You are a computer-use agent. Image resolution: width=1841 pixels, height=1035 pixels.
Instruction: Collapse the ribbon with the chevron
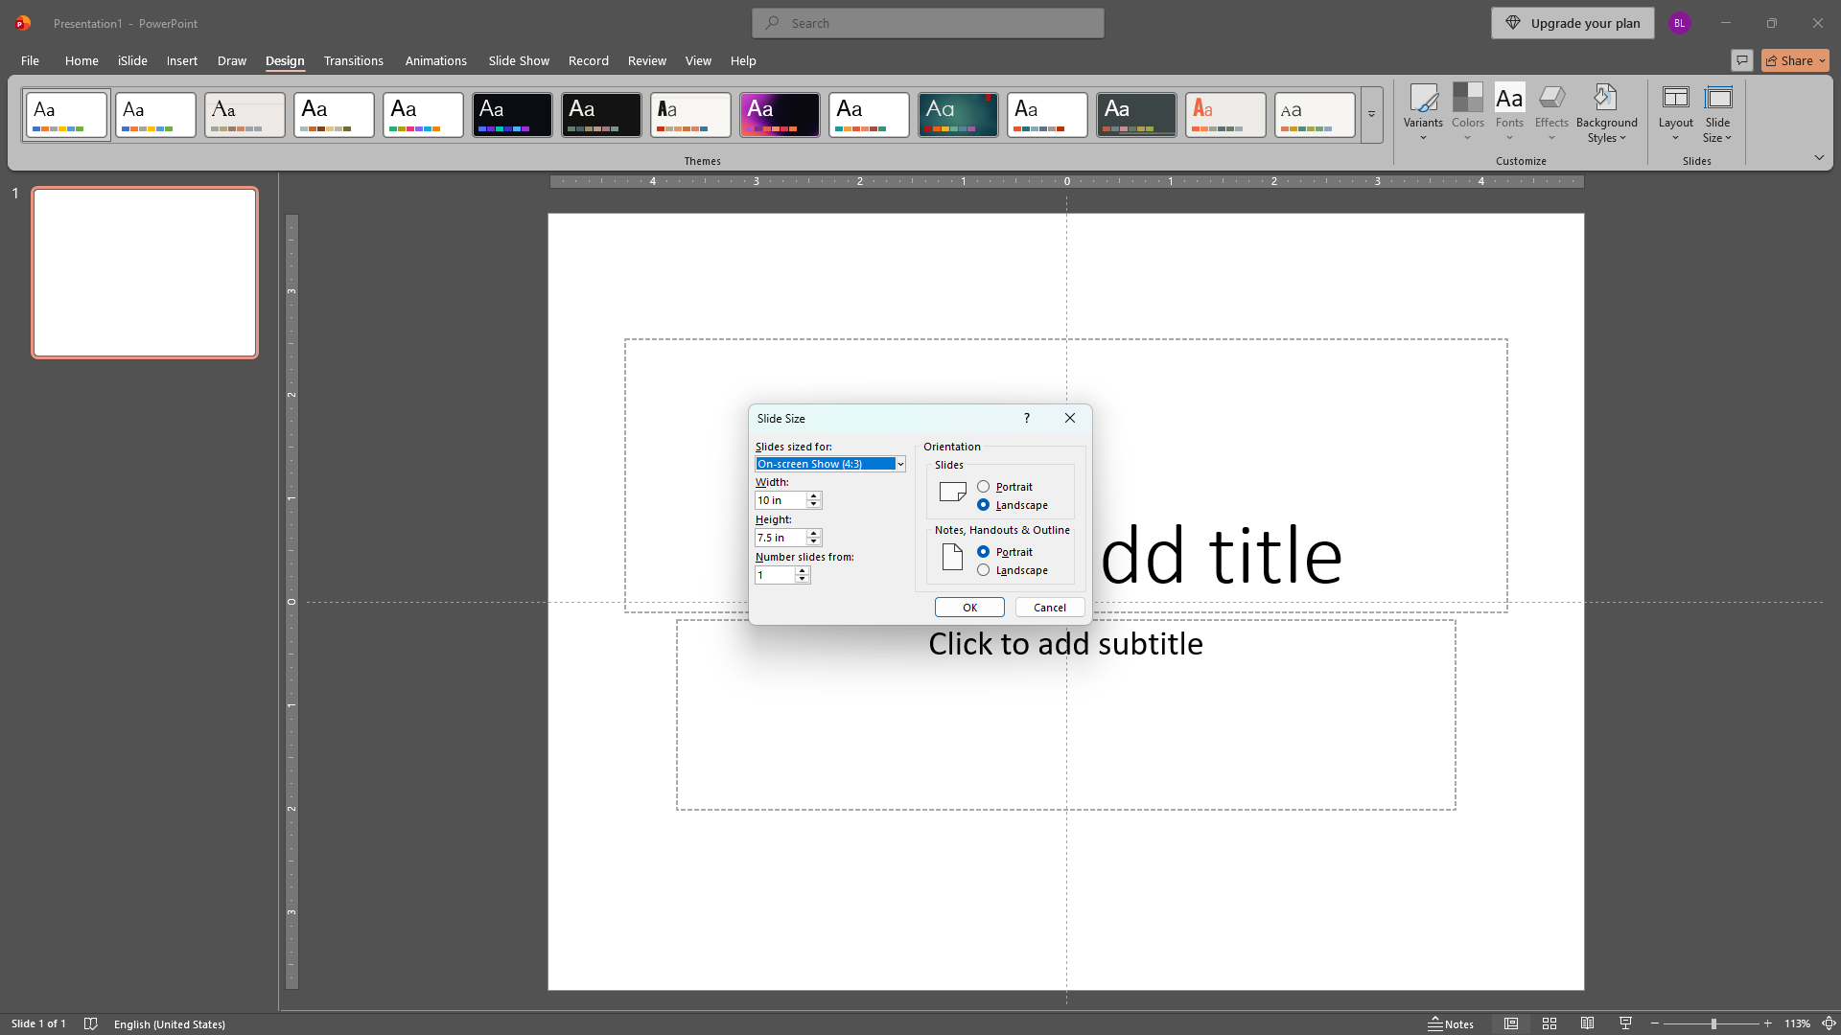(x=1819, y=157)
